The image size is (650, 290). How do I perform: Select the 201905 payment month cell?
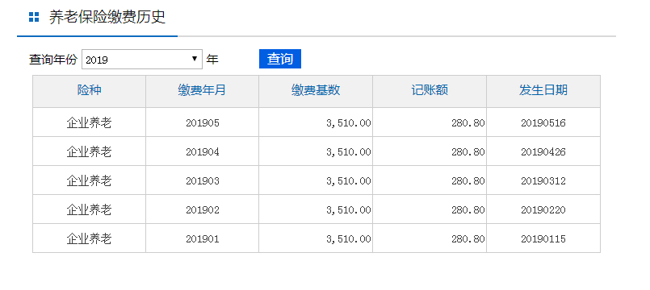pos(203,122)
